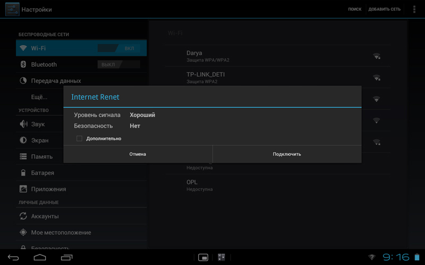This screenshot has height=265, width=425.
Task: Click the Internet Renet dialog title
Action: tap(95, 97)
